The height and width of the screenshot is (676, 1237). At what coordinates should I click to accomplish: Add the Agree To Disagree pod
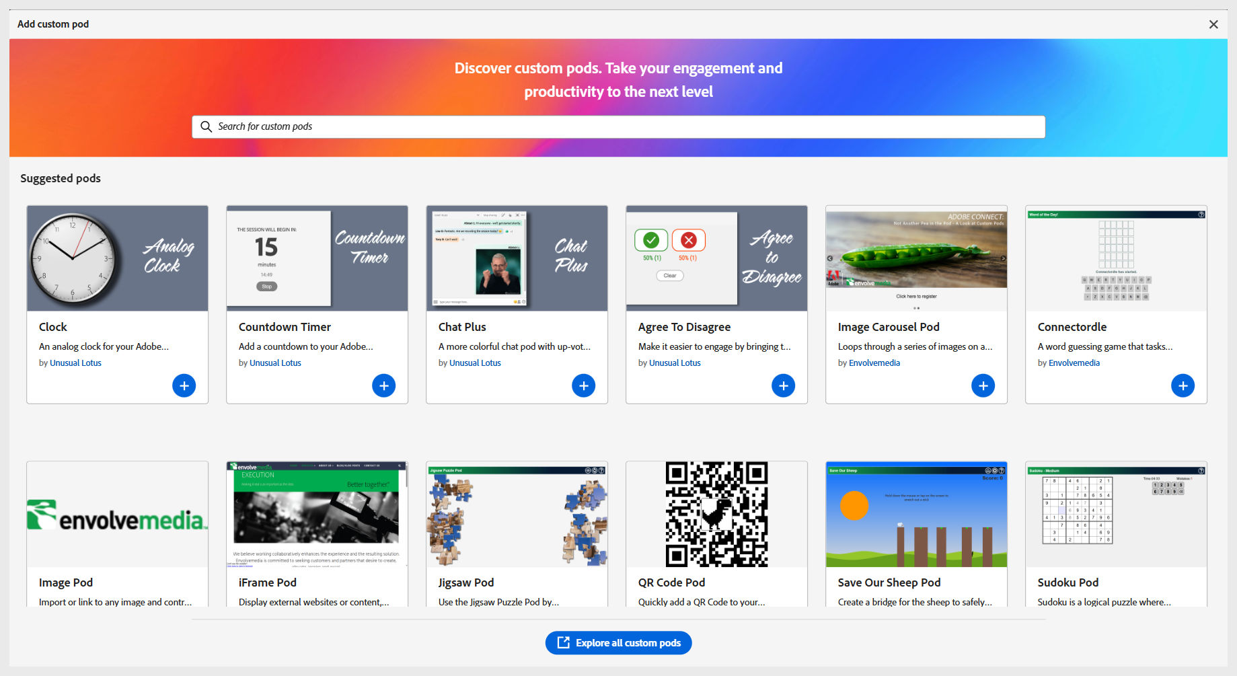pos(783,385)
